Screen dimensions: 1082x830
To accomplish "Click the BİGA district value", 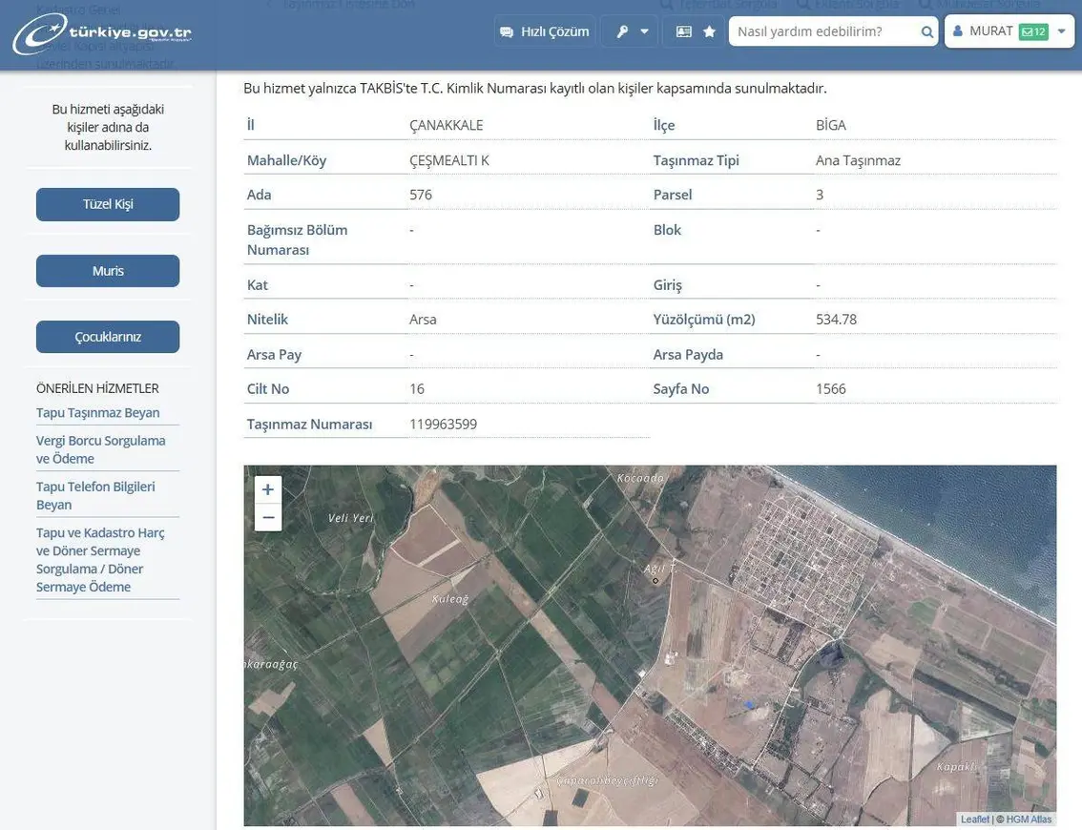I will pyautogui.click(x=831, y=125).
